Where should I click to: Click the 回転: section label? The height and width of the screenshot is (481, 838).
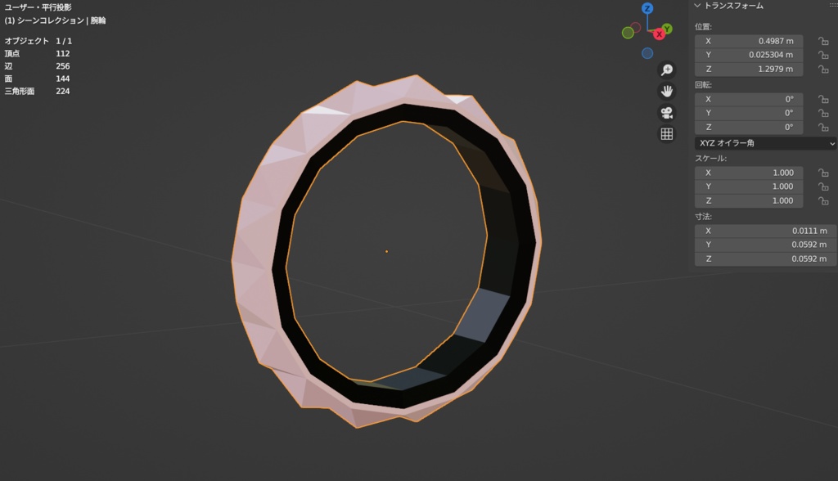[x=703, y=85]
